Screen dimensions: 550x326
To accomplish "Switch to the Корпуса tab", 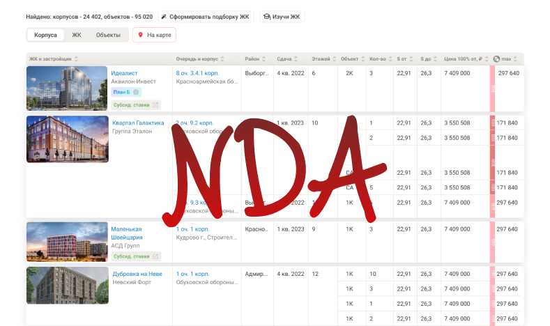I will pos(45,35).
